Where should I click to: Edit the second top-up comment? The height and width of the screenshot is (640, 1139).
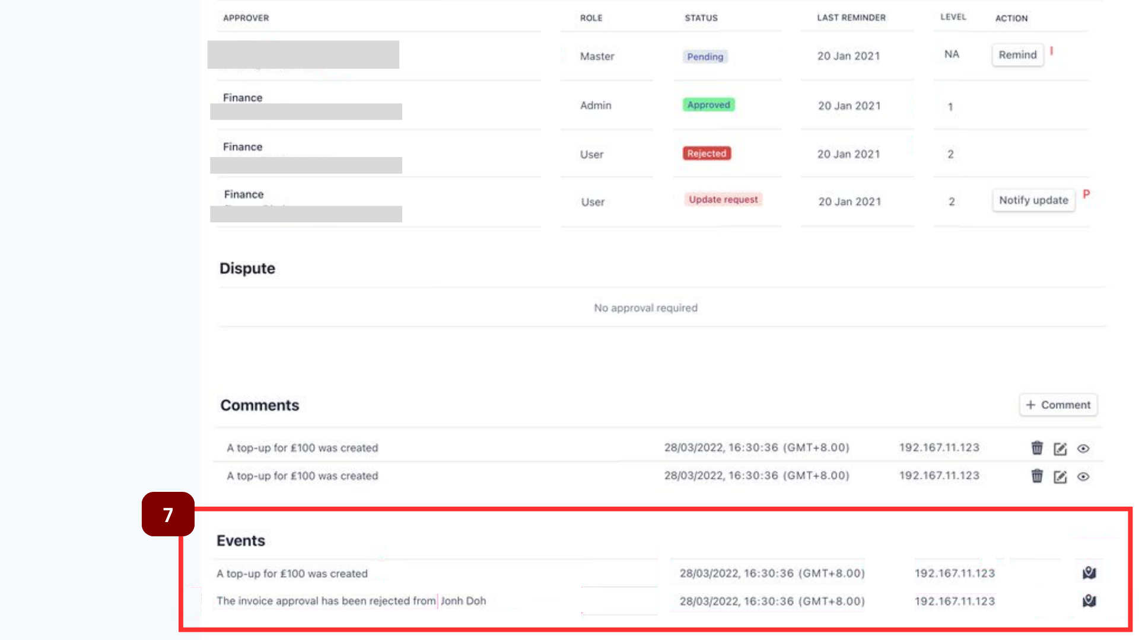pos(1060,476)
